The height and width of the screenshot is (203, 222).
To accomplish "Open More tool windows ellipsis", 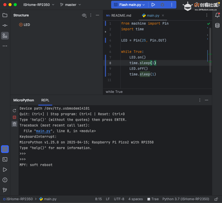I will pos(5,46).
